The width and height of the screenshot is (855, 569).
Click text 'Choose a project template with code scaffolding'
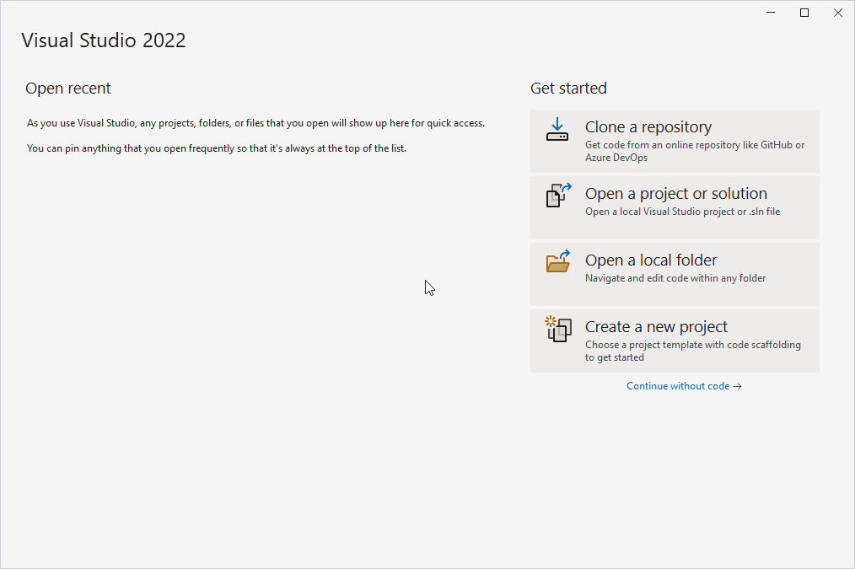[x=693, y=345]
